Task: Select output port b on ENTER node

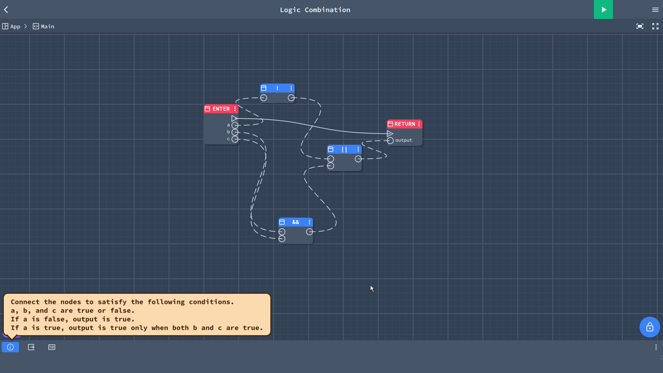Action: click(235, 132)
